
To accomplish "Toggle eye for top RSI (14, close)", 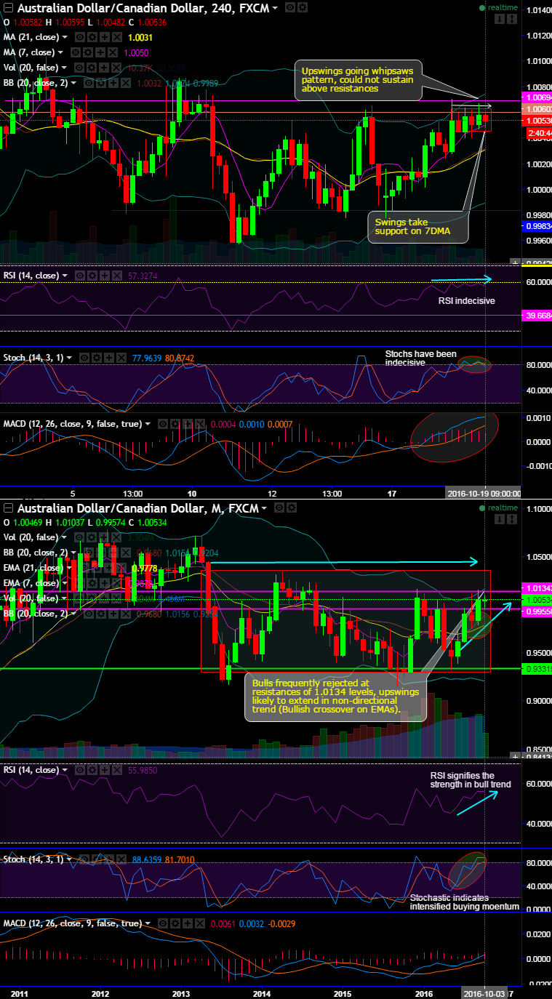I will (80, 276).
